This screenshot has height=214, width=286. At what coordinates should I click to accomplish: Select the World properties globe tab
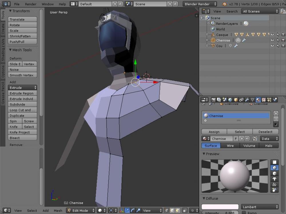coord(230,100)
